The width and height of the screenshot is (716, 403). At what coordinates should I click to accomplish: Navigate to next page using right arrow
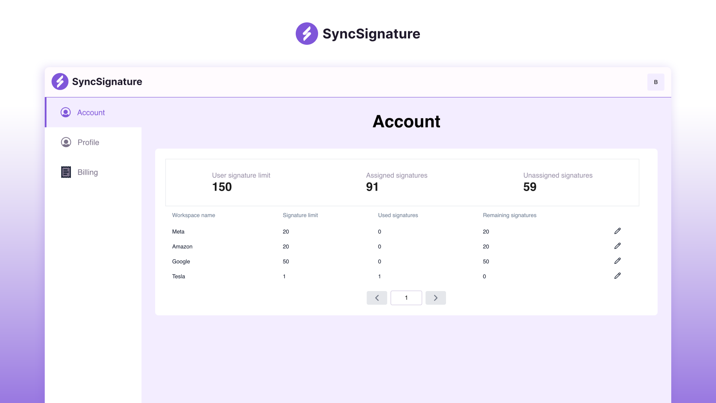(435, 298)
